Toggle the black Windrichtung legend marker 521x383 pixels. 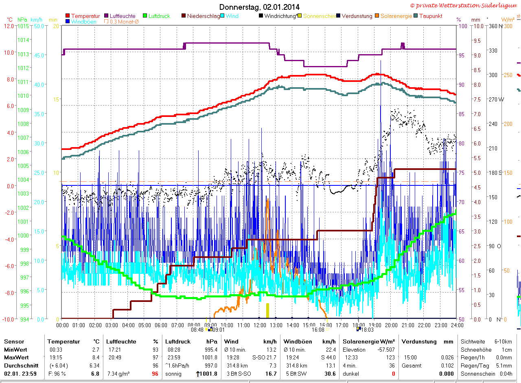click(260, 16)
